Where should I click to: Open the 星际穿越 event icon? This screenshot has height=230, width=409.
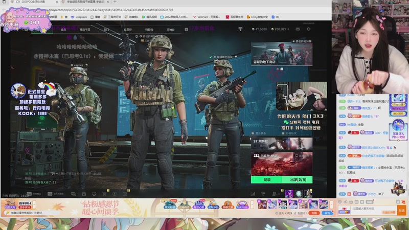click(213, 205)
